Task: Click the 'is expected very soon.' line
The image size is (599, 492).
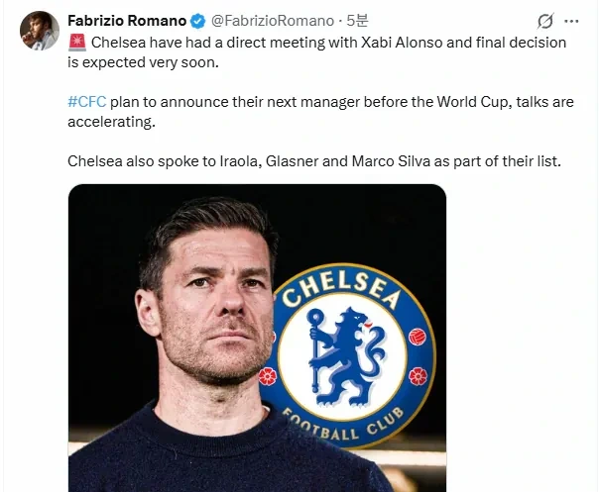Action: coord(143,62)
